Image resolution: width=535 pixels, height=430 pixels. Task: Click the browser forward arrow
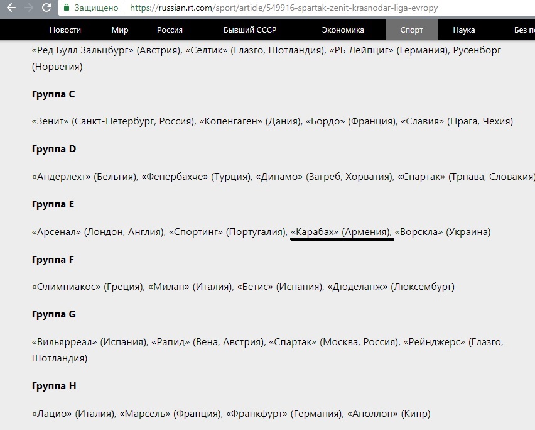(x=29, y=8)
